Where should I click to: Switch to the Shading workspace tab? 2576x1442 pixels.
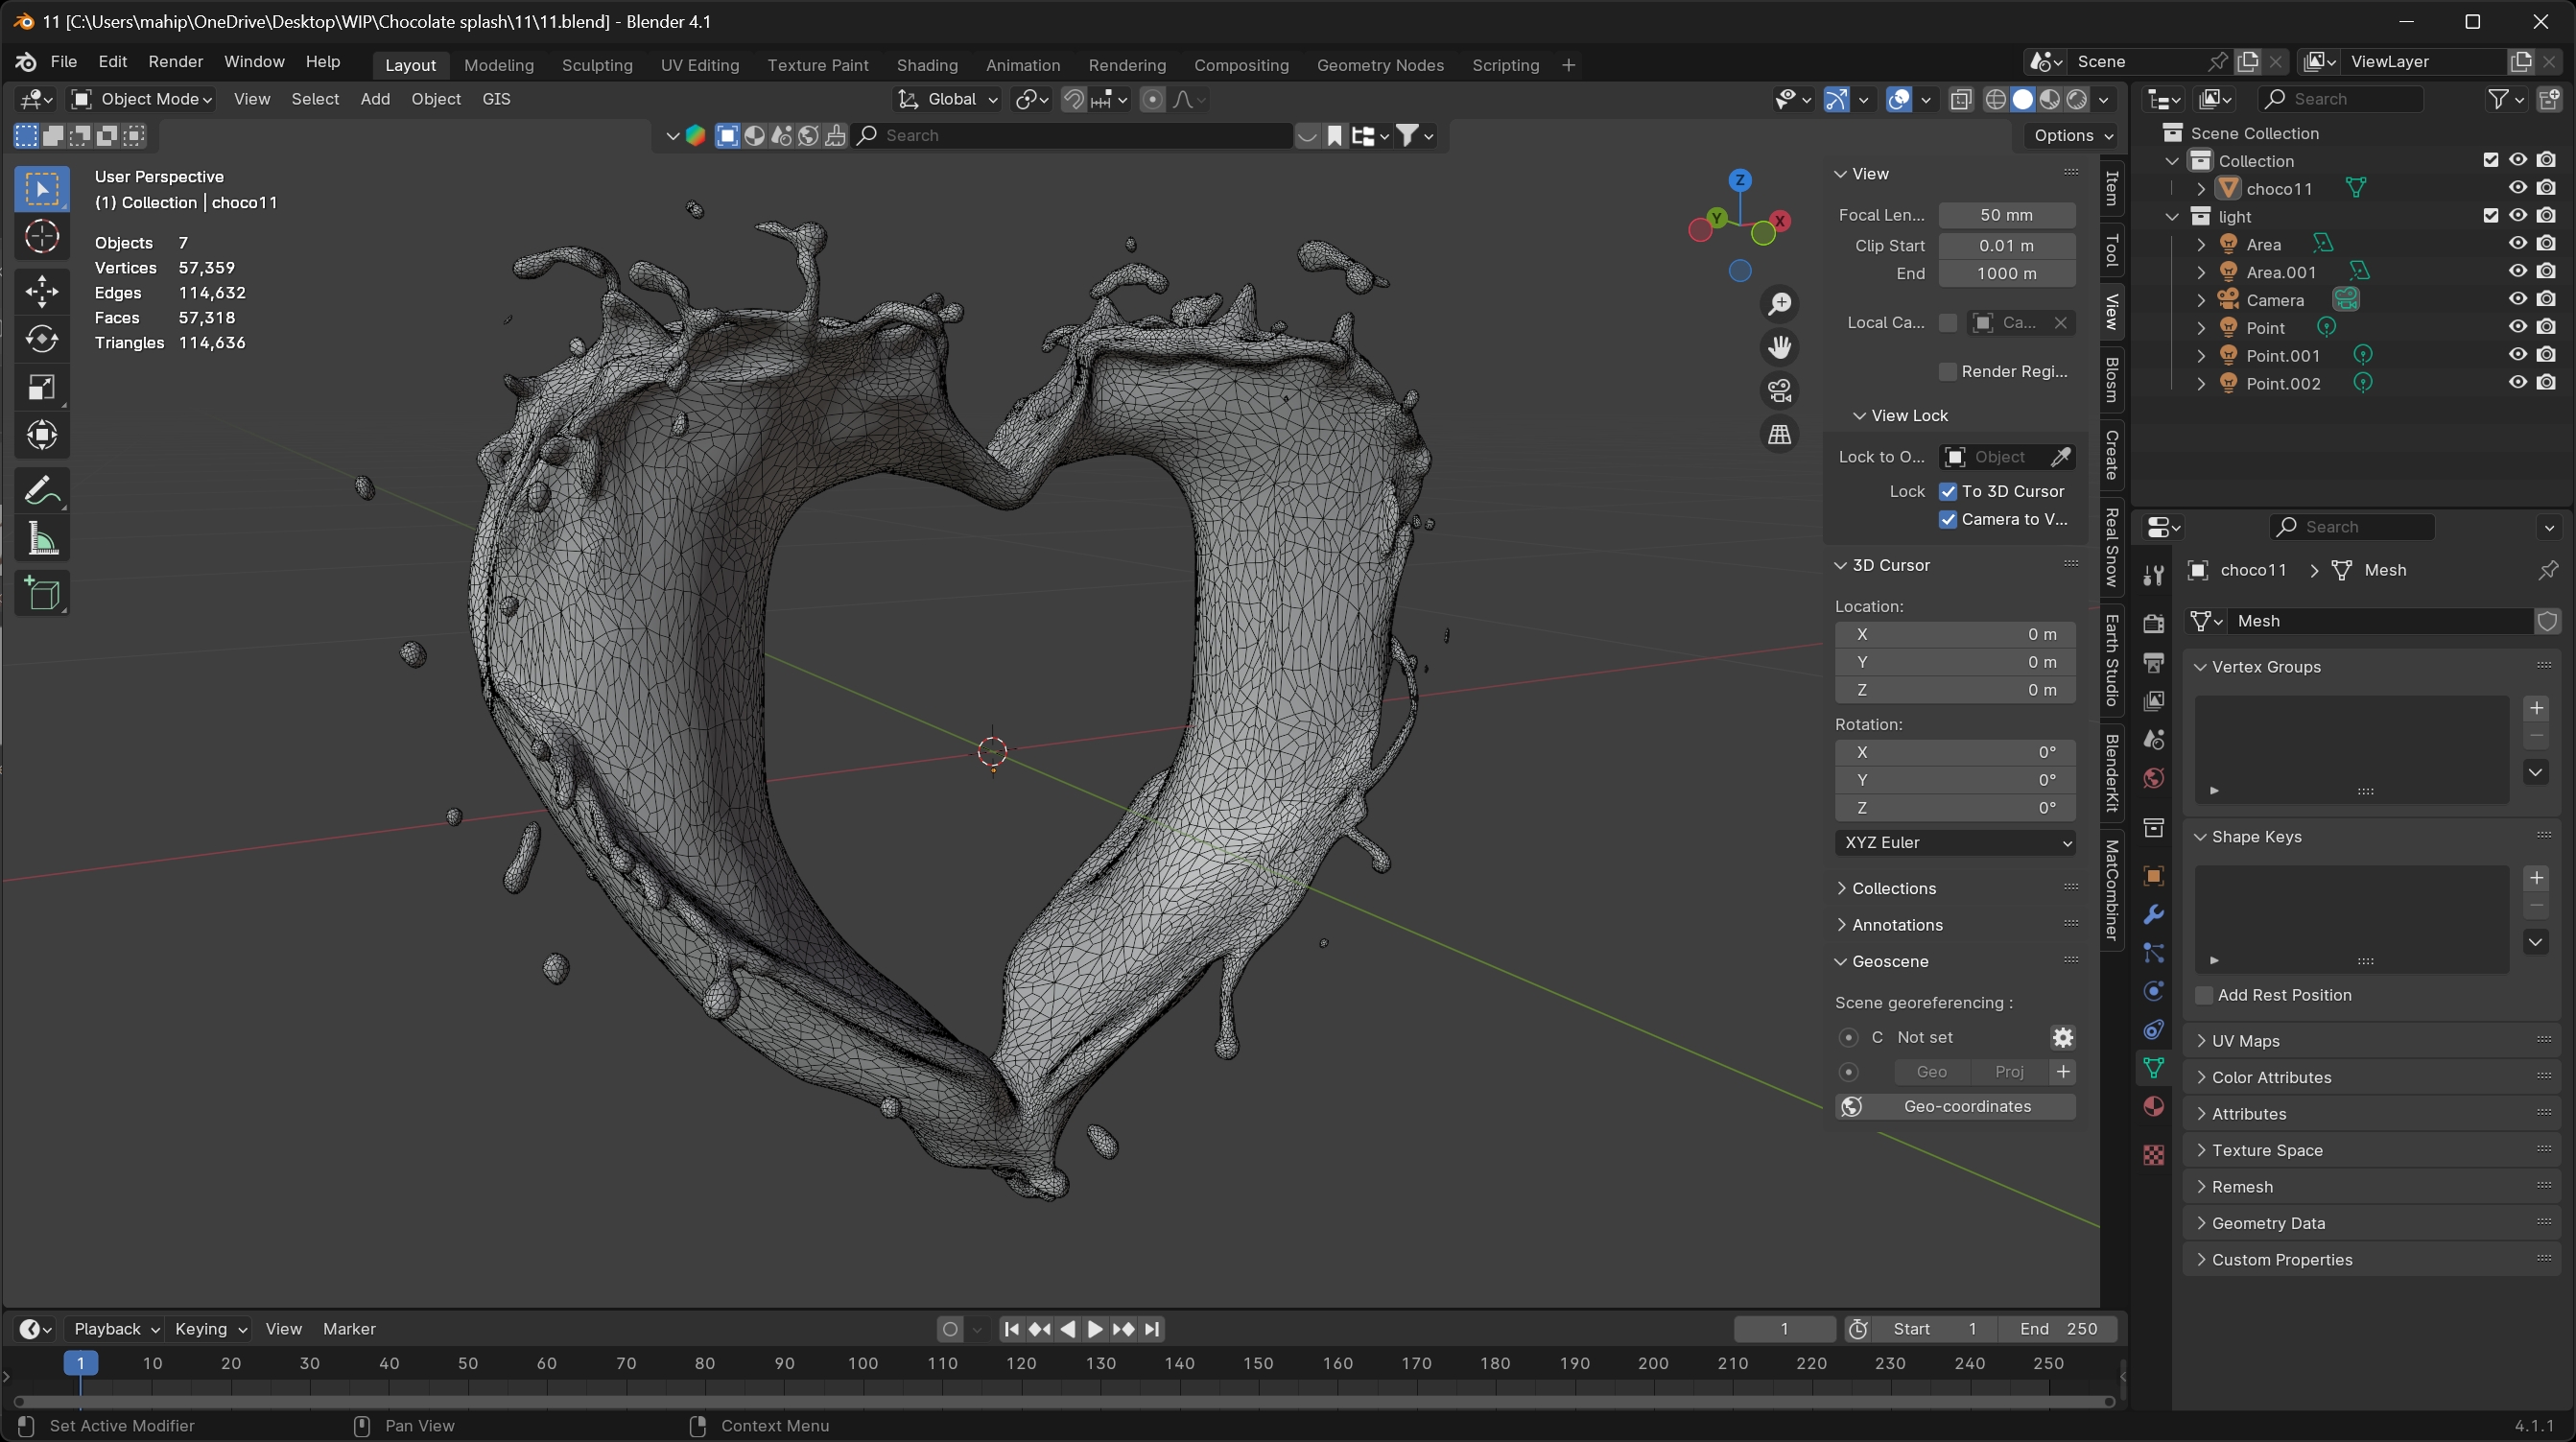click(926, 65)
